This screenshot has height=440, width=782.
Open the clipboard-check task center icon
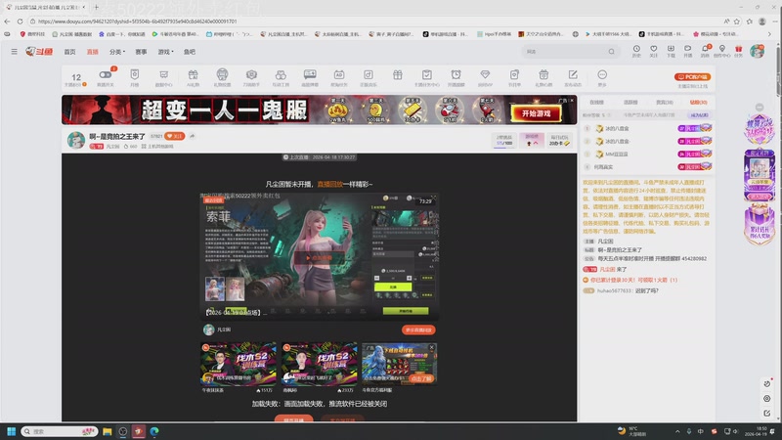pos(427,75)
